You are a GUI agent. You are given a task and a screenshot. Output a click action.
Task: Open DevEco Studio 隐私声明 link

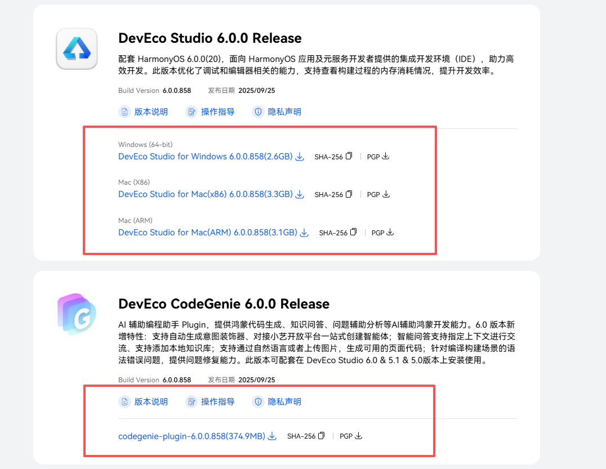click(284, 111)
